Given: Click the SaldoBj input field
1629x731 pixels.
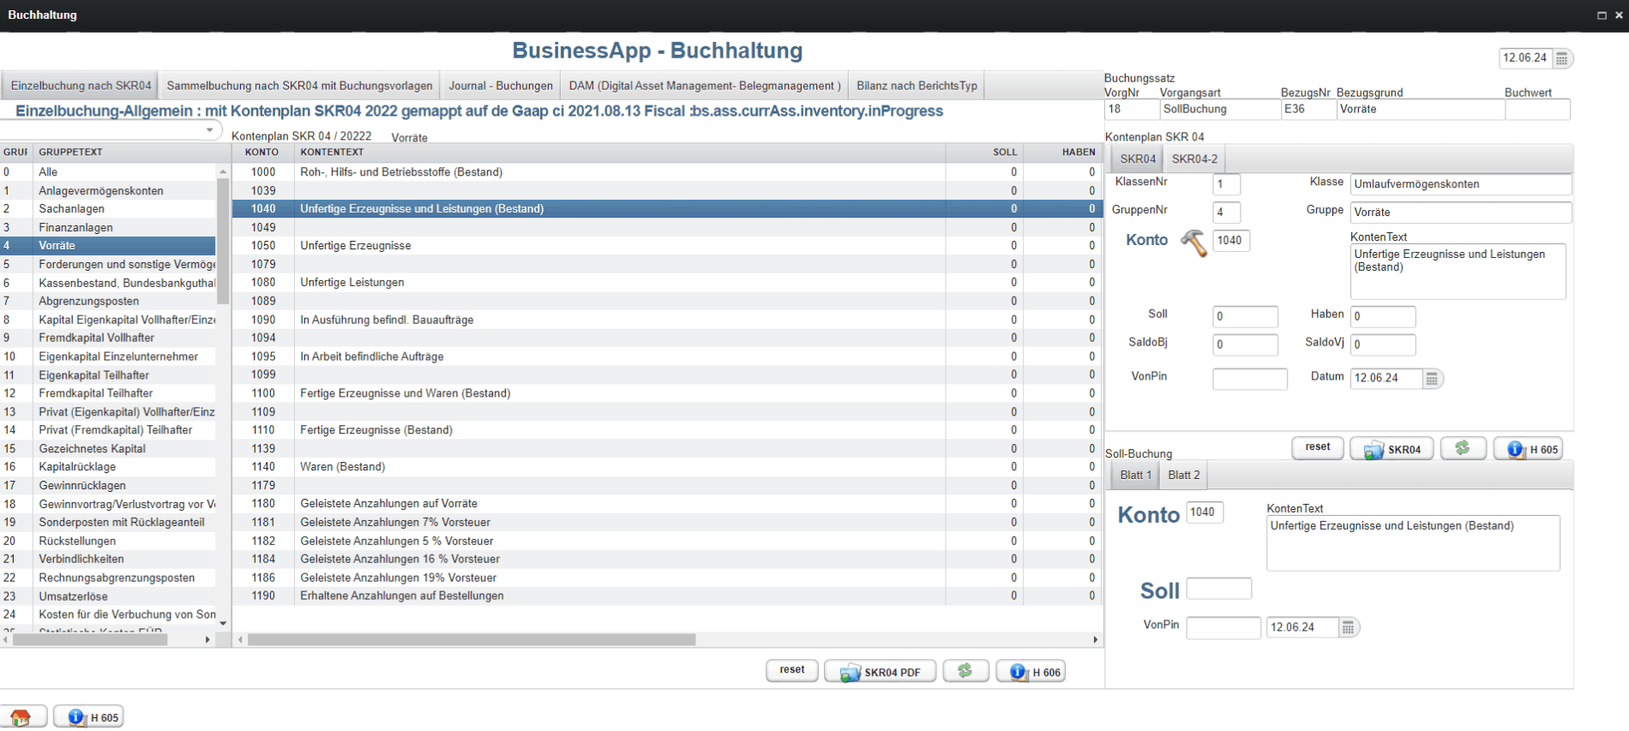Looking at the screenshot, I should [1245, 345].
